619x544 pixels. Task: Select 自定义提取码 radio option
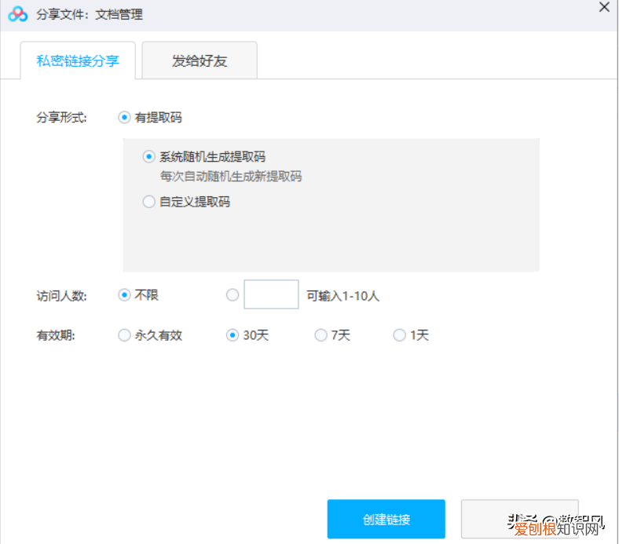click(x=148, y=202)
